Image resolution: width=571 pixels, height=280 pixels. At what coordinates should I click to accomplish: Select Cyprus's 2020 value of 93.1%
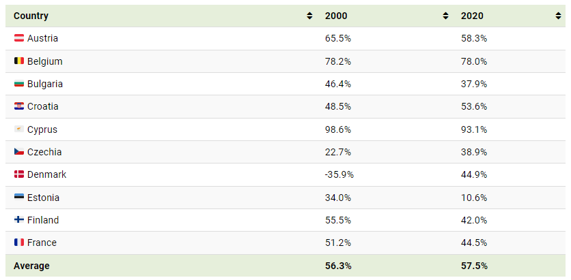(474, 129)
